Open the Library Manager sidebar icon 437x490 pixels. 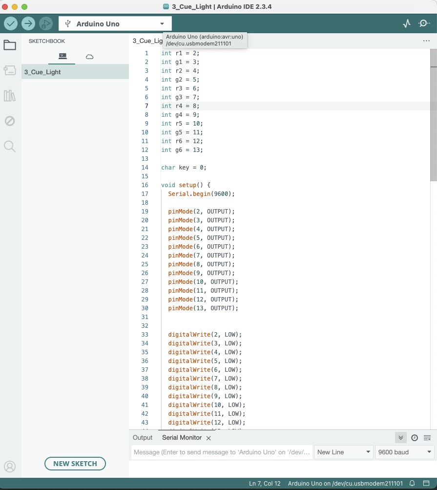point(10,96)
